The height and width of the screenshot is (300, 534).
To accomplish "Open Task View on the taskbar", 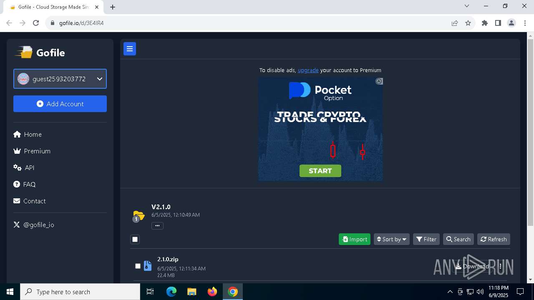I will pos(150,292).
